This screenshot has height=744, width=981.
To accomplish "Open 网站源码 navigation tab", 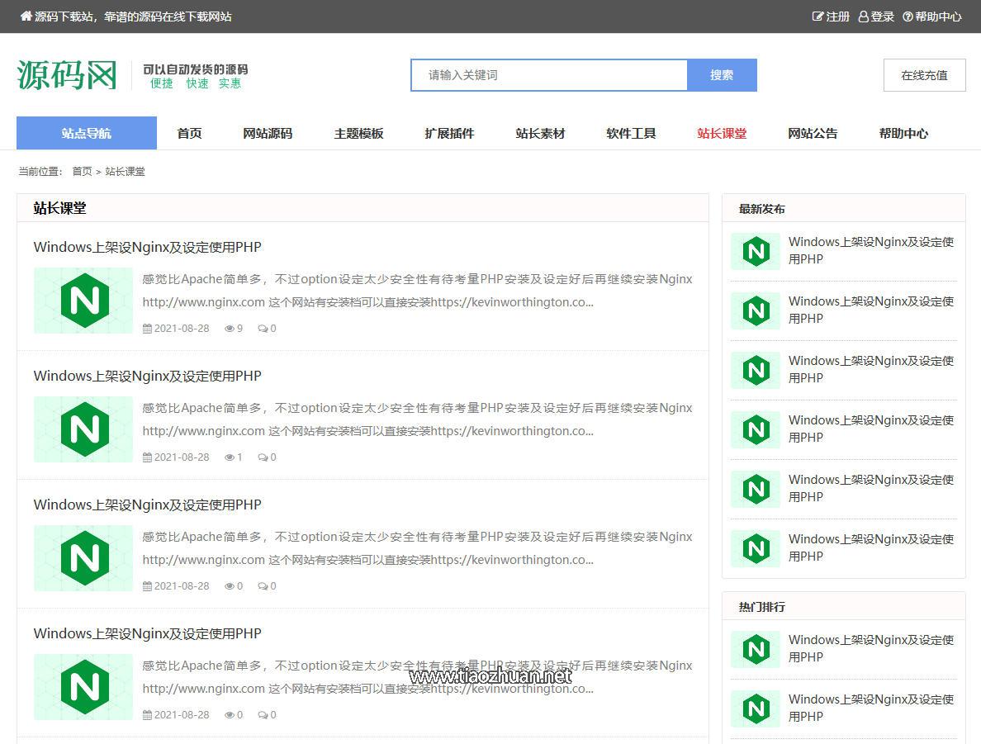I will point(268,133).
